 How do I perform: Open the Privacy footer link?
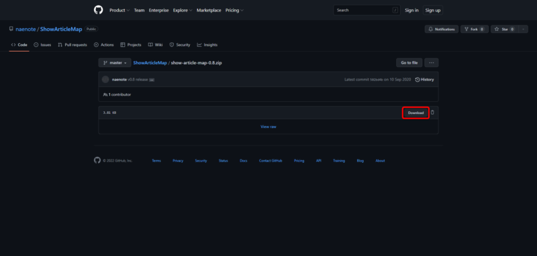click(x=178, y=161)
